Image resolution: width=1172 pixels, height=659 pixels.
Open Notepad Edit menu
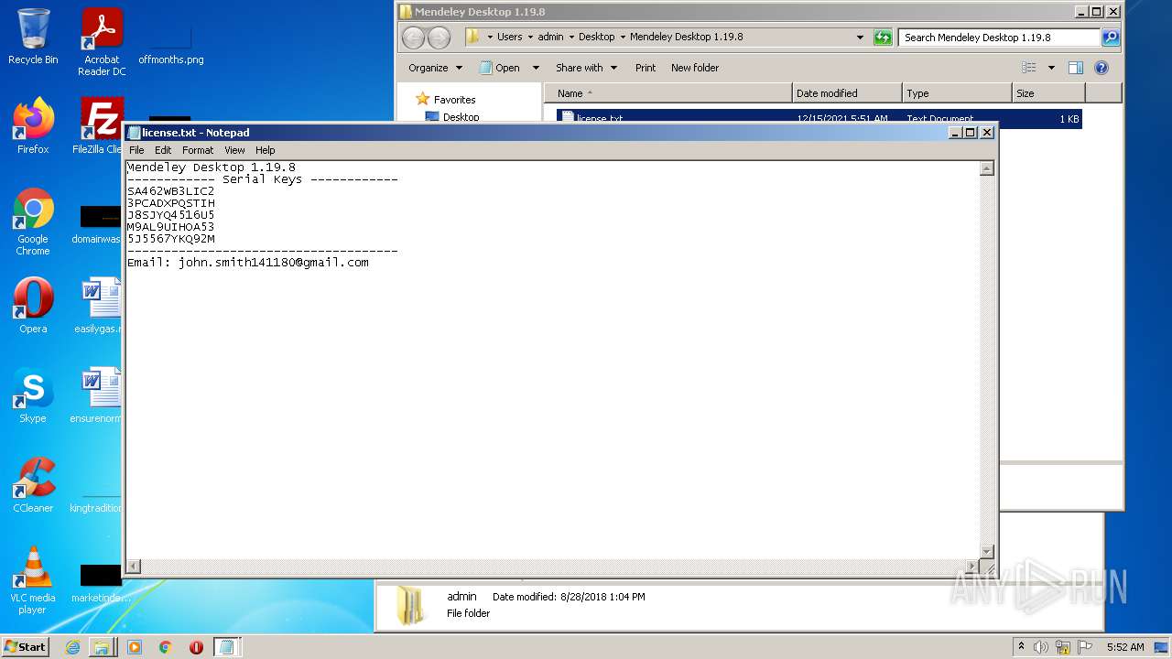163,150
